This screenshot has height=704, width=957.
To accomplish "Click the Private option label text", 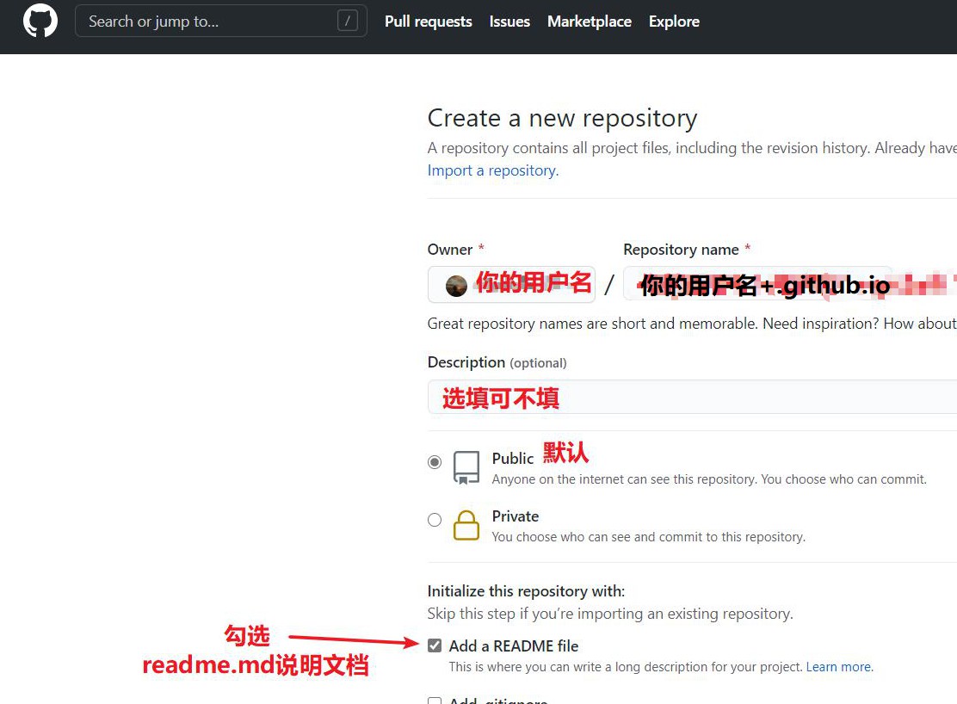I will 516,516.
